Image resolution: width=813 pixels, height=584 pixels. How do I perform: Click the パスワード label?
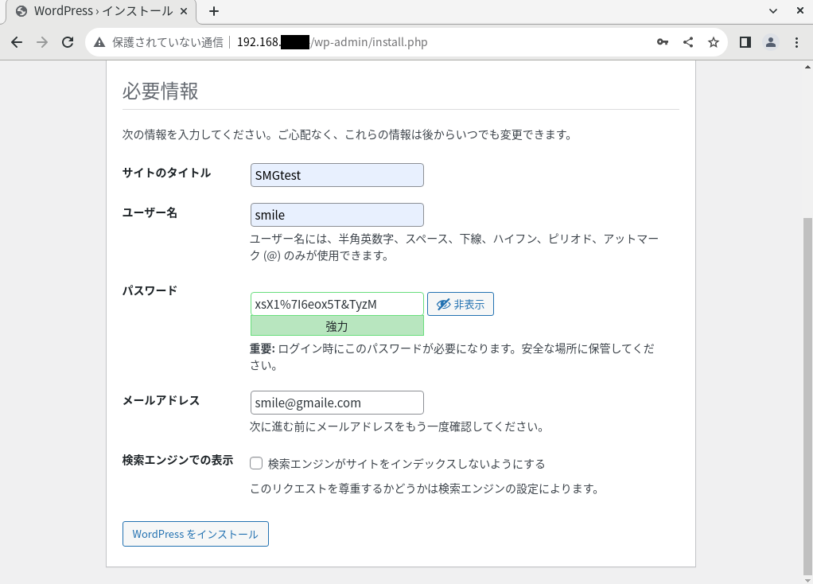pos(150,290)
